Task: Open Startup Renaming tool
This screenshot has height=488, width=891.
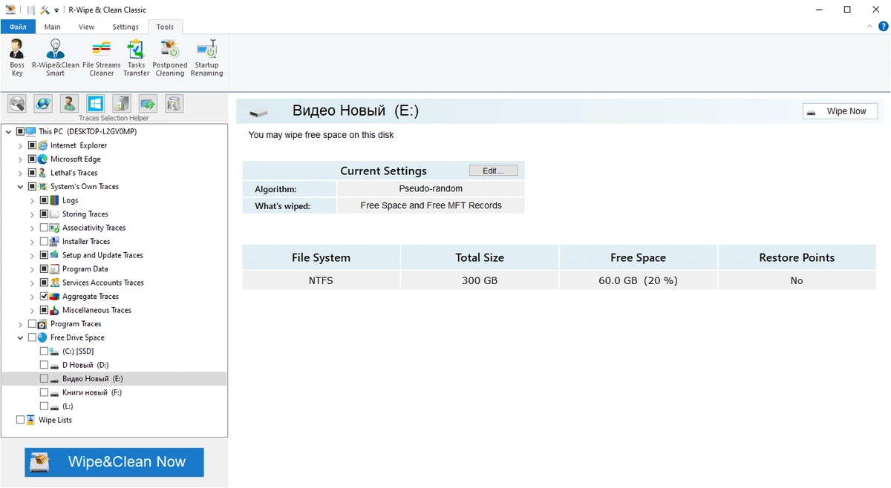Action: click(206, 58)
